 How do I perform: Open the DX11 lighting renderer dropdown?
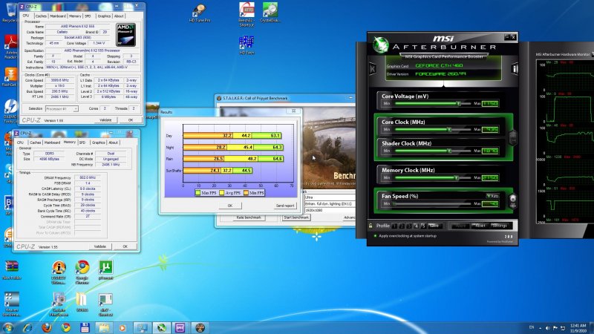(330, 203)
